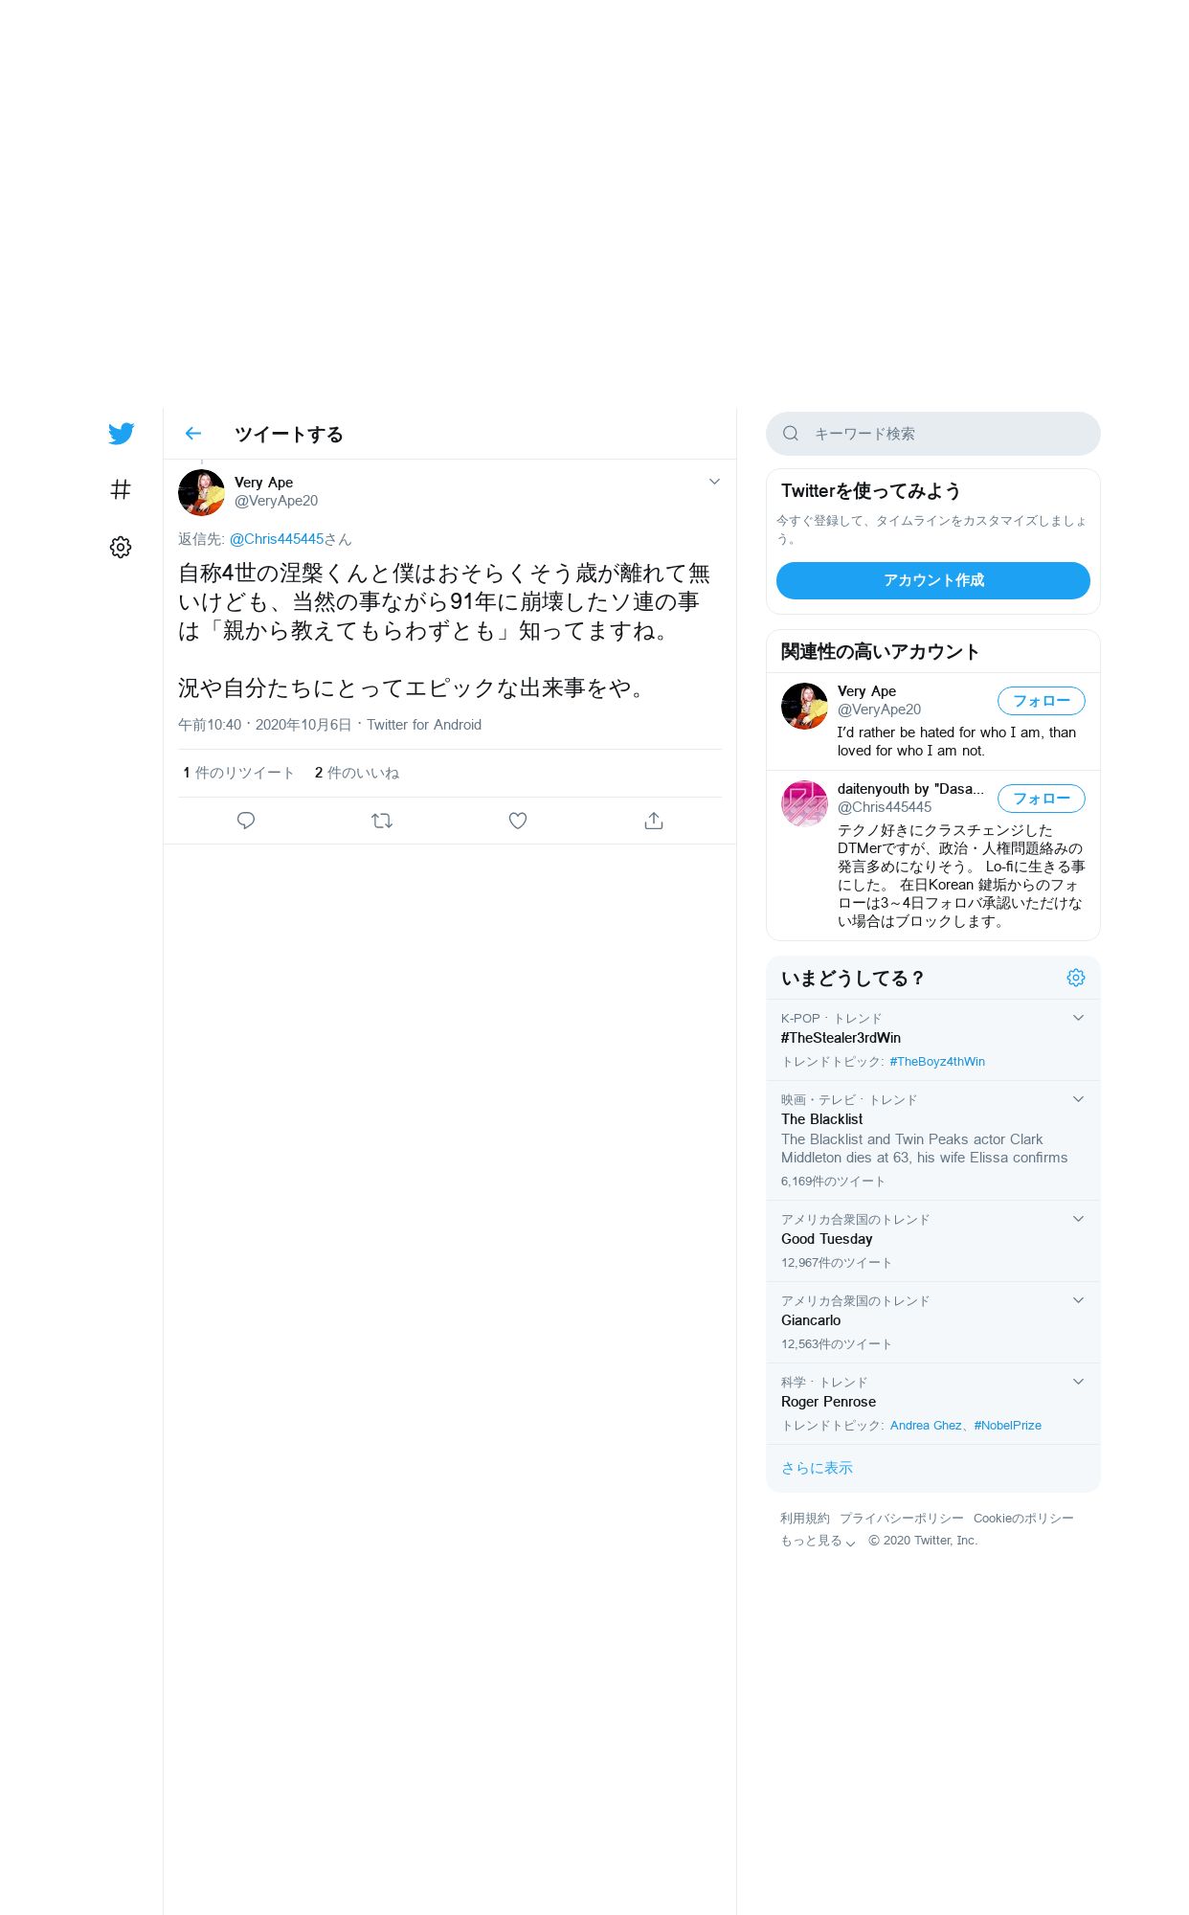The width and height of the screenshot is (1189, 1915).
Task: Expand options for The Blacklist trend
Action: [x=1078, y=1099]
